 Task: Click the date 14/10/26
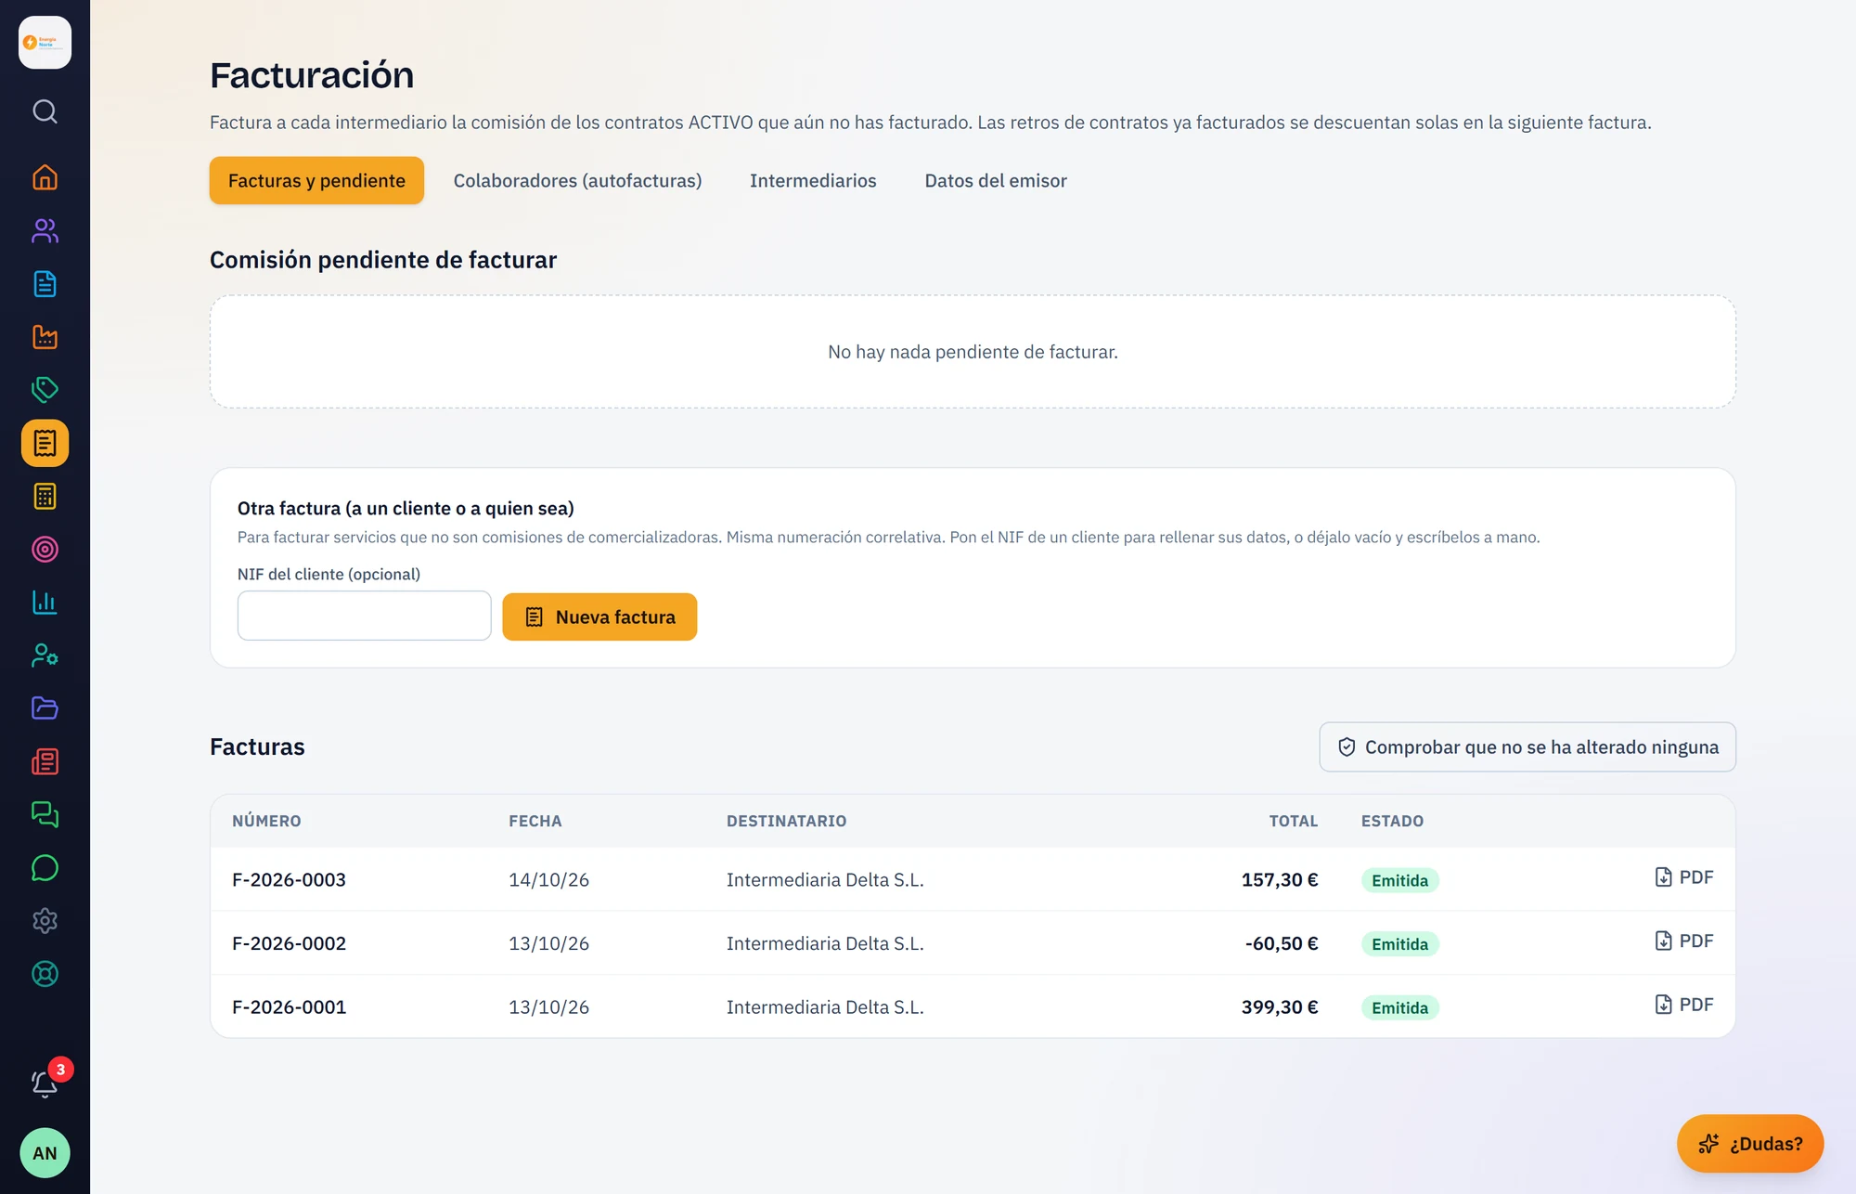coord(548,879)
